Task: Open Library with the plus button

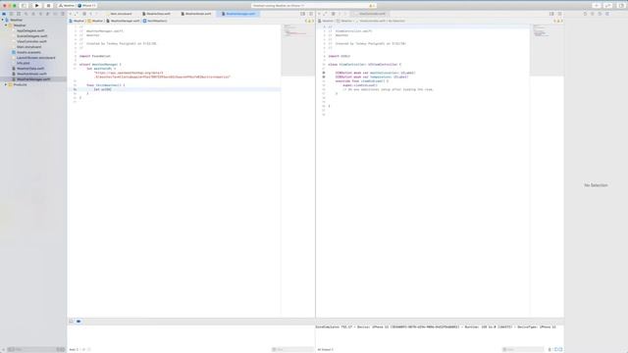Action: (597, 6)
